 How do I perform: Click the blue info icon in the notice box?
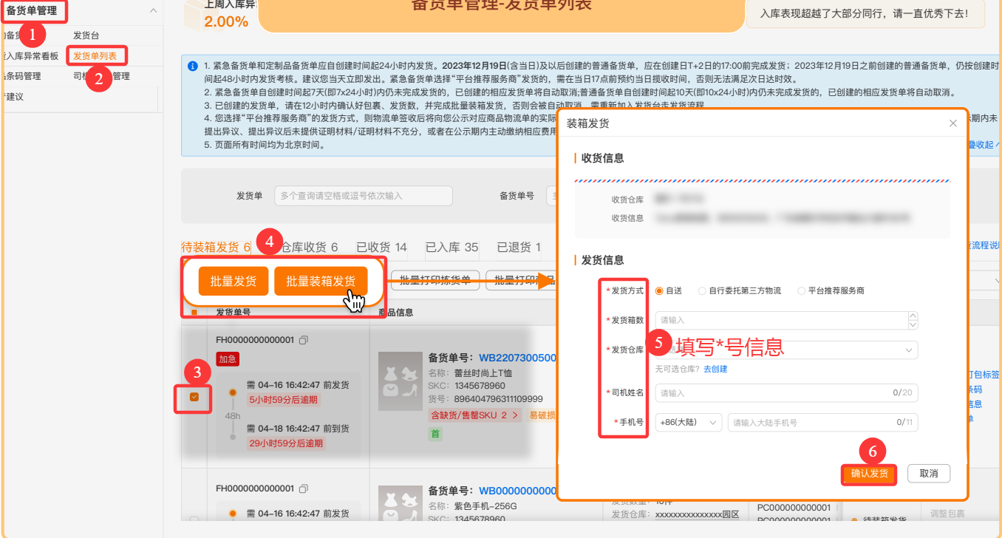[x=193, y=66]
